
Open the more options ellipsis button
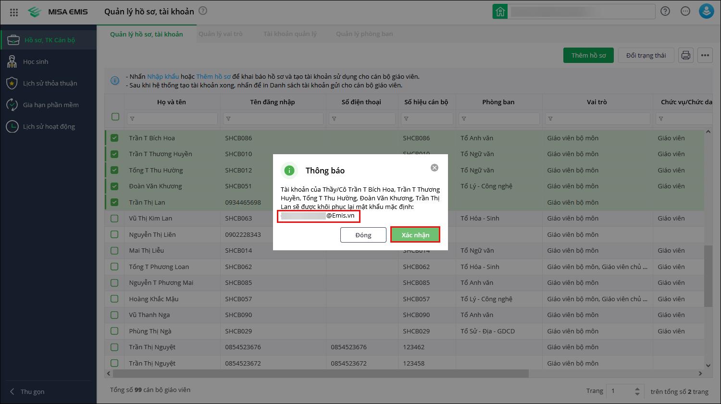[705, 55]
